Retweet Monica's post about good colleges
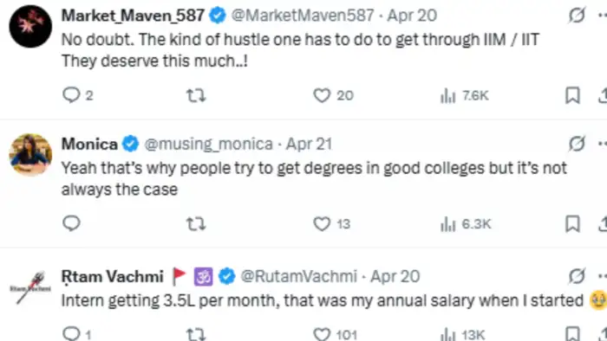Screen dimensions: 607x341 (x=196, y=224)
